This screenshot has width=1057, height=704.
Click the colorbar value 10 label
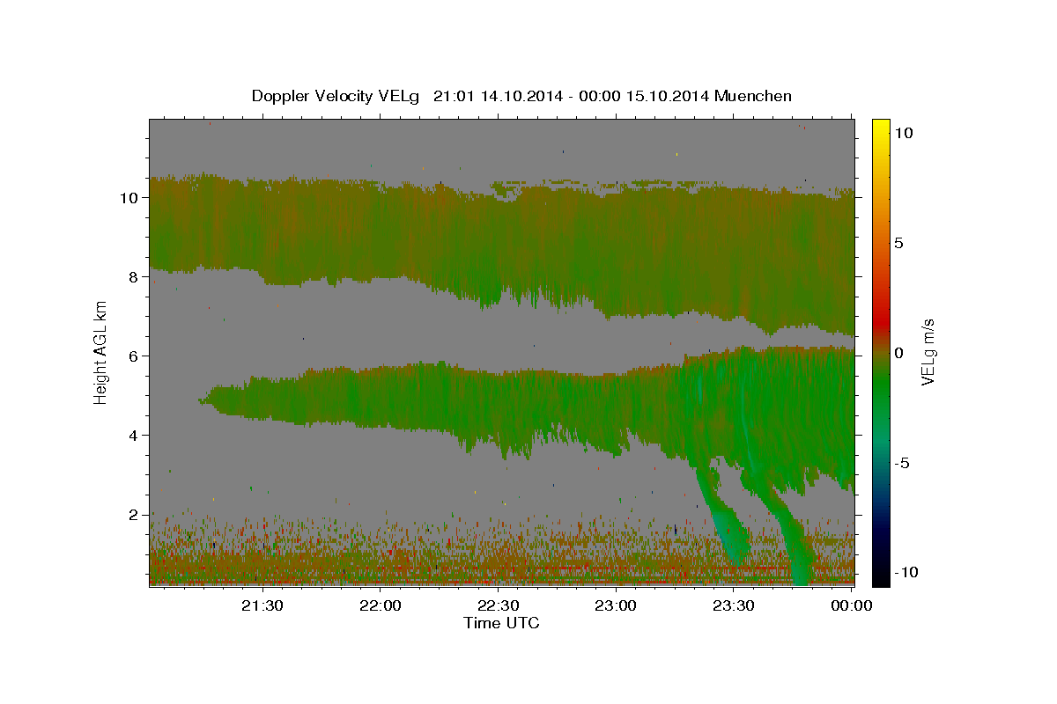903,133
